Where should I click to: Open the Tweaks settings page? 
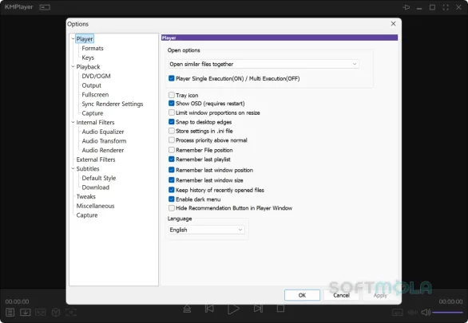tap(86, 197)
